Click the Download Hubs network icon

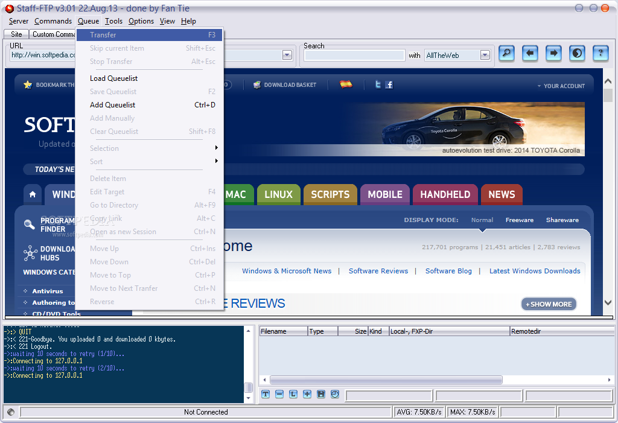pos(30,253)
